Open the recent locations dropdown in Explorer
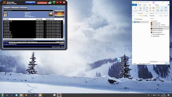This screenshot has height=97, width=172. pyautogui.click(x=138, y=16)
